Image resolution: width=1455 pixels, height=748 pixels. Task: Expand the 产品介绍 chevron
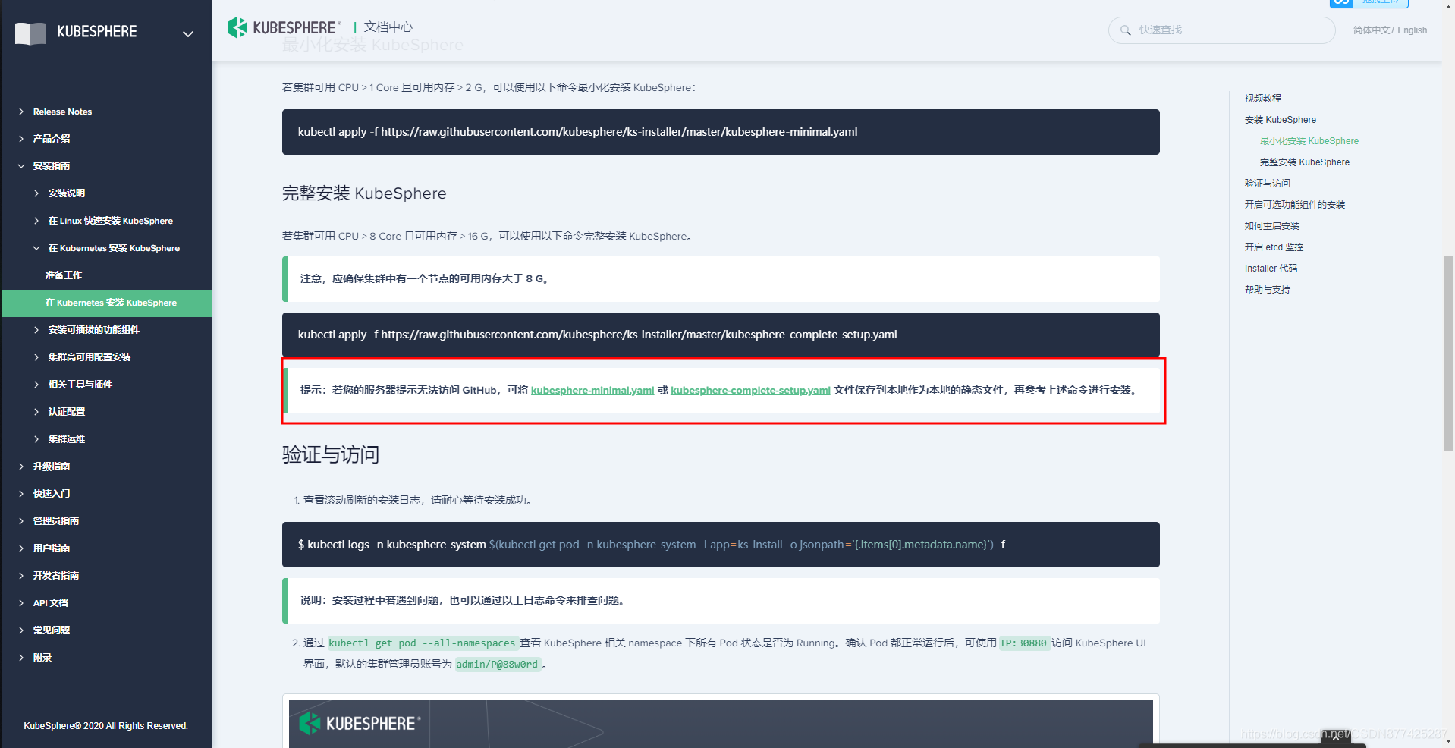click(21, 139)
